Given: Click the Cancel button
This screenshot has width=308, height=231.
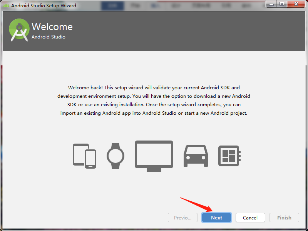Looking at the screenshot, I should [250, 218].
